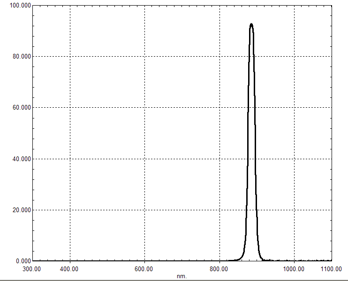Click grid intersection at 1000 nm and 20.000
This screenshot has height=281, width=348.
point(295,210)
